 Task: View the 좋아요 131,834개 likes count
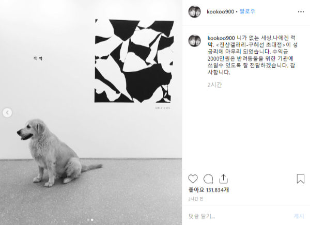click(209, 190)
